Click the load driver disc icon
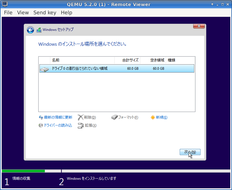The width and height of the screenshot is (232, 190). coord(41,125)
